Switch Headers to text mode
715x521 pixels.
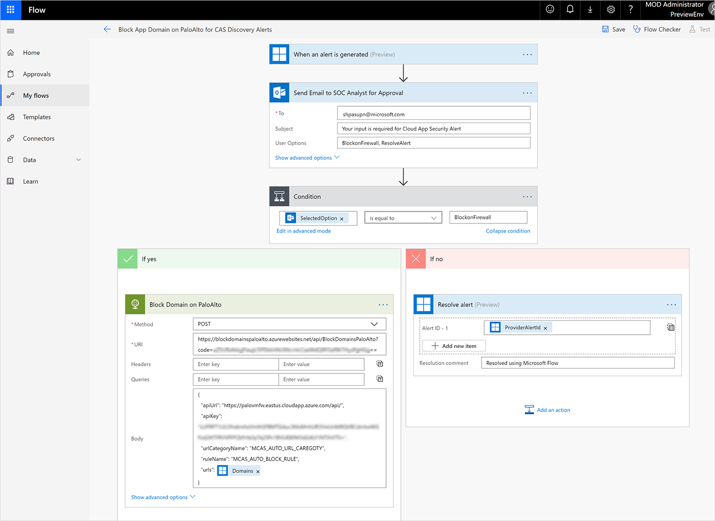point(379,363)
